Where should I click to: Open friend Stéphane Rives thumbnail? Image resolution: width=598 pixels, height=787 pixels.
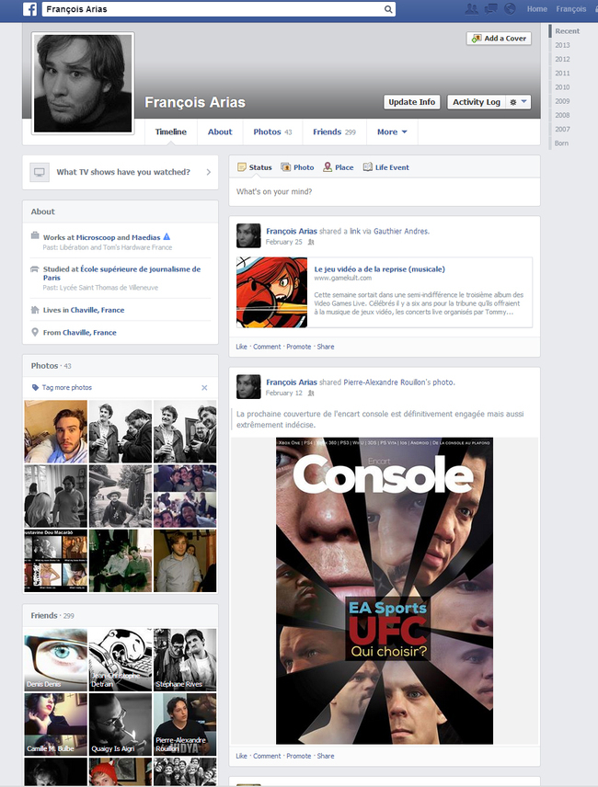click(x=185, y=660)
